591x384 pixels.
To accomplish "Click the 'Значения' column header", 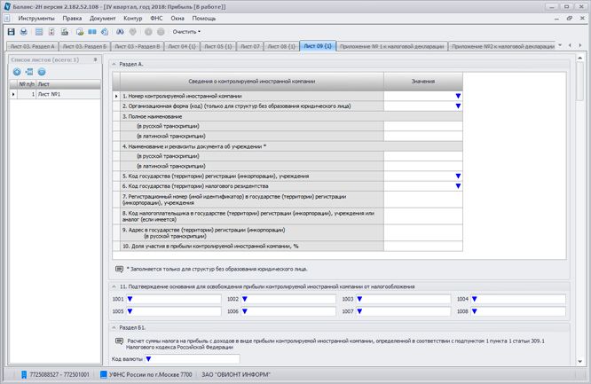I will 423,82.
